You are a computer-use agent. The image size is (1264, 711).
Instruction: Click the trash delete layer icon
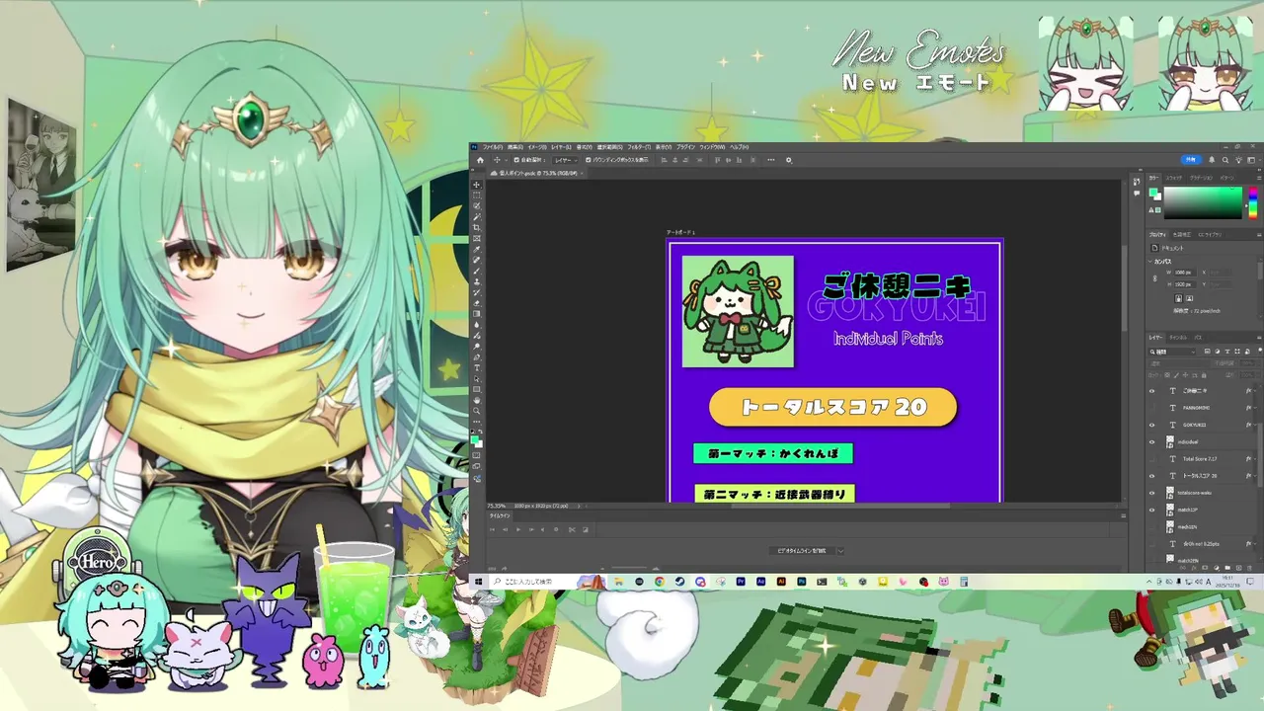[1249, 567]
